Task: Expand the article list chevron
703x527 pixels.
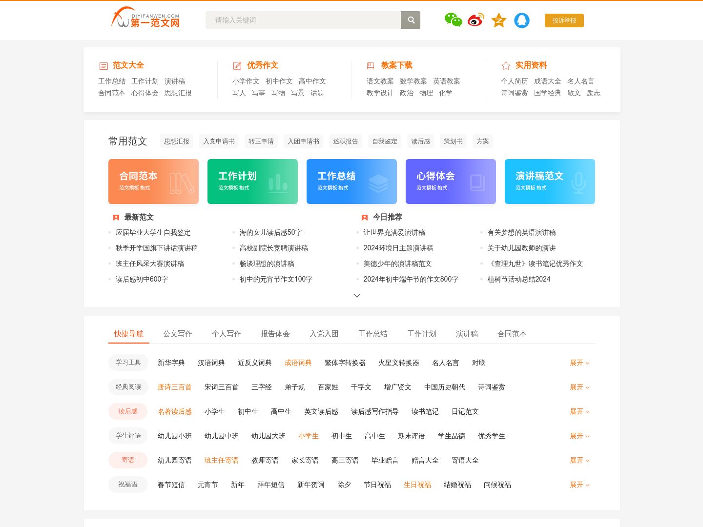Action: [x=357, y=295]
